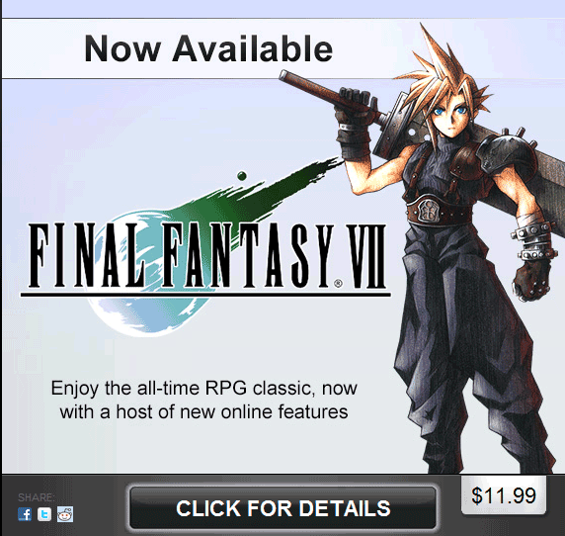This screenshot has height=536, width=565.
Task: Click the CLICK FOR DETAILS button
Action: coord(282,508)
